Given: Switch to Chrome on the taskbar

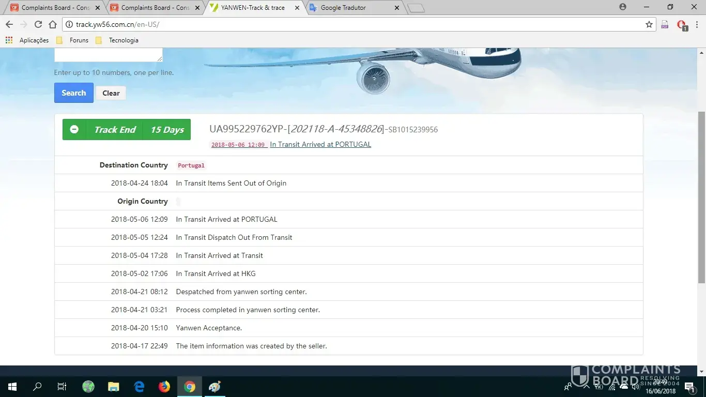Looking at the screenshot, I should pyautogui.click(x=190, y=387).
